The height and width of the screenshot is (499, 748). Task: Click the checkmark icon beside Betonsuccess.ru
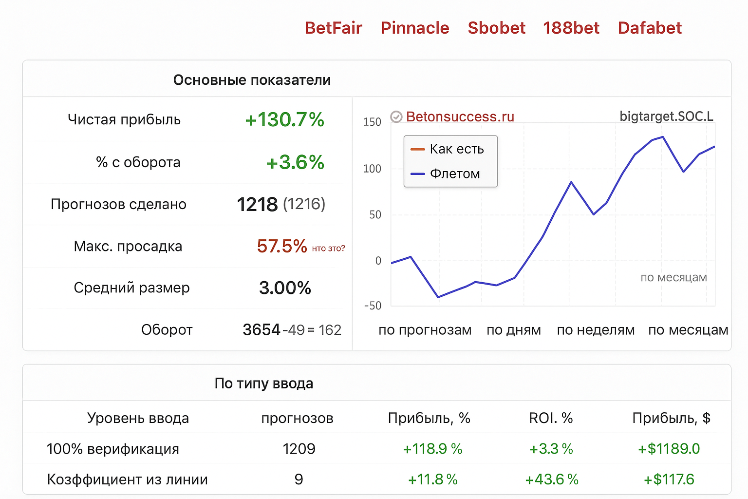396,117
